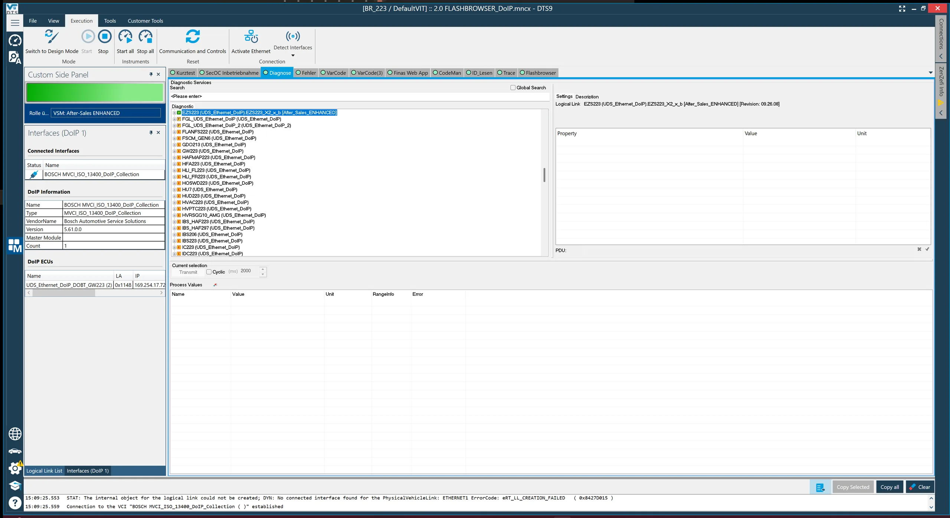Click the Stop all instruments icon
The image size is (950, 518).
click(145, 36)
